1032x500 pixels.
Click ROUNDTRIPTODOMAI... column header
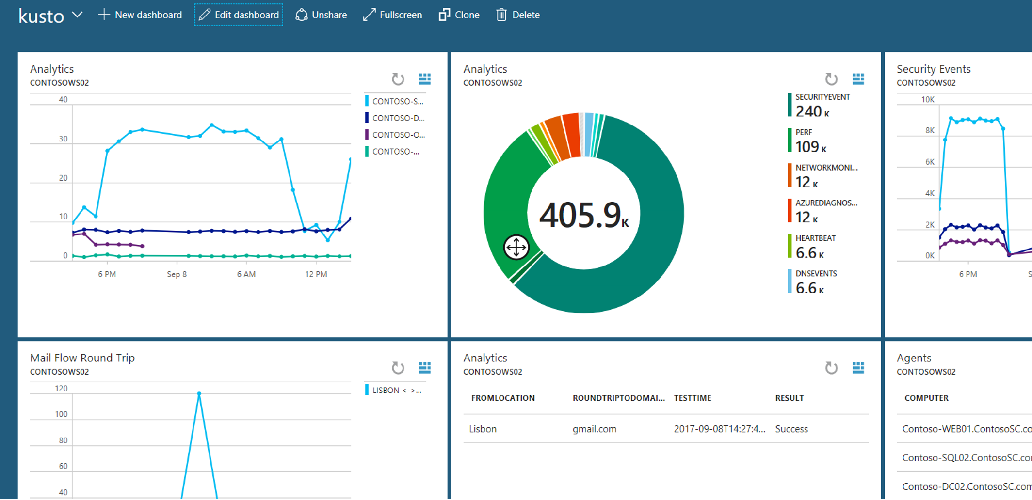(x=618, y=398)
